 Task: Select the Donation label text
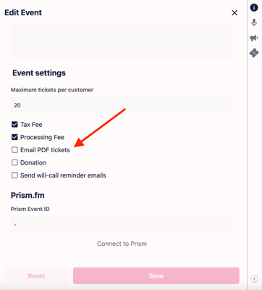33,162
